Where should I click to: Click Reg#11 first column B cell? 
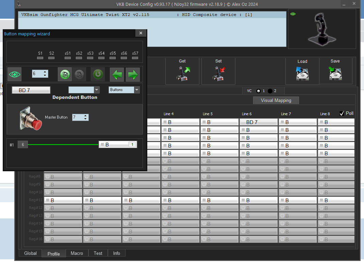[63, 200]
